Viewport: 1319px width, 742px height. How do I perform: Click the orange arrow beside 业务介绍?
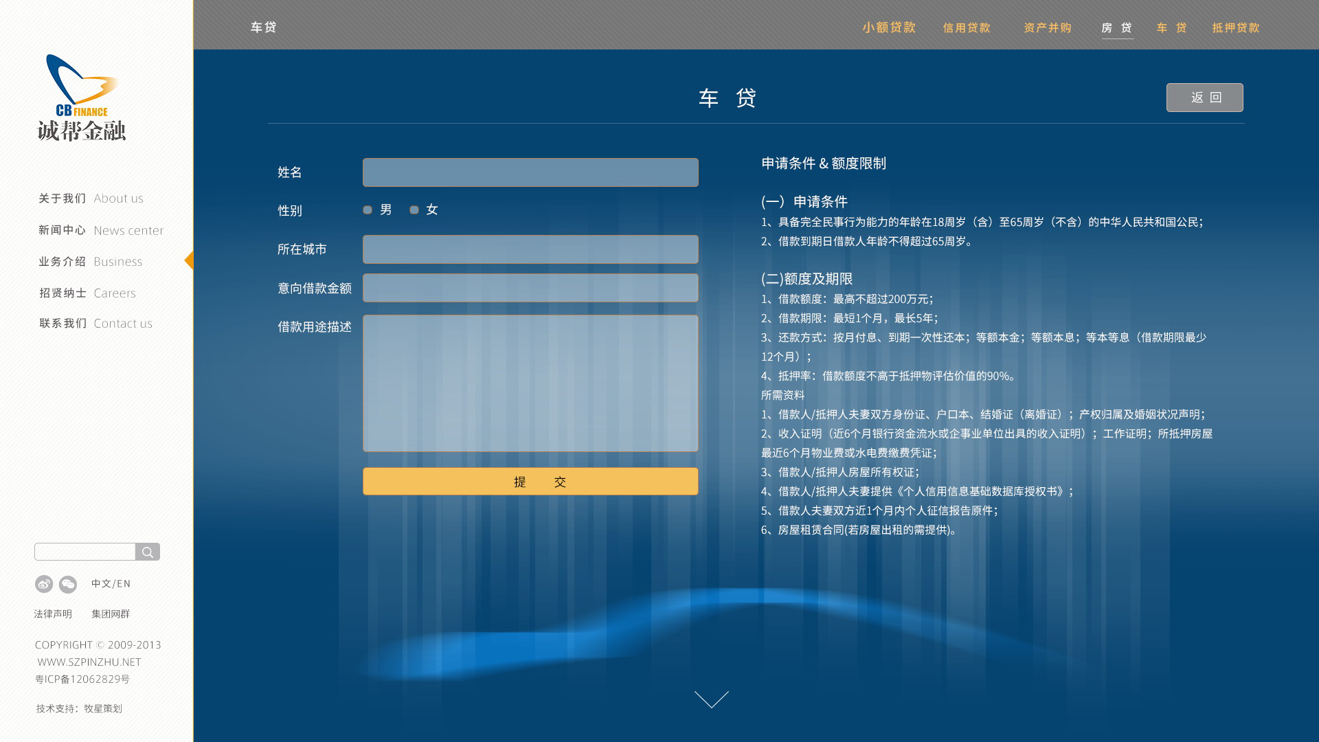[190, 260]
